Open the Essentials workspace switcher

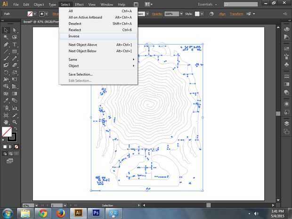coord(207,4)
